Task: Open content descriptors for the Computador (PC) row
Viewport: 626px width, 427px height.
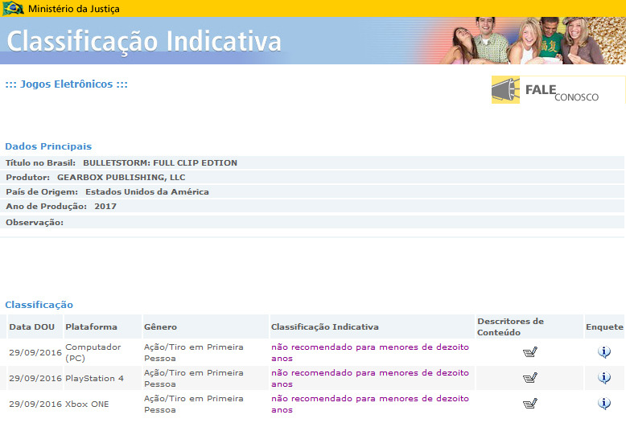Action: (x=529, y=352)
